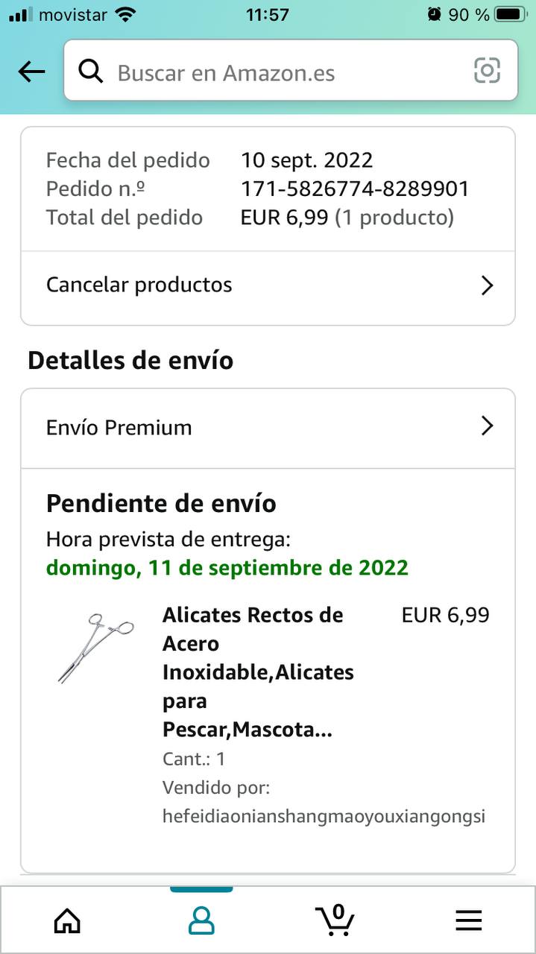Tap the order number 171-5826774-8289901
This screenshot has height=954, width=536.
tap(355, 189)
